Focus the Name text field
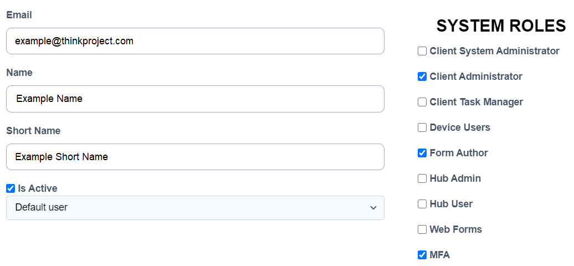Screen dimensions: 574x266 point(195,99)
